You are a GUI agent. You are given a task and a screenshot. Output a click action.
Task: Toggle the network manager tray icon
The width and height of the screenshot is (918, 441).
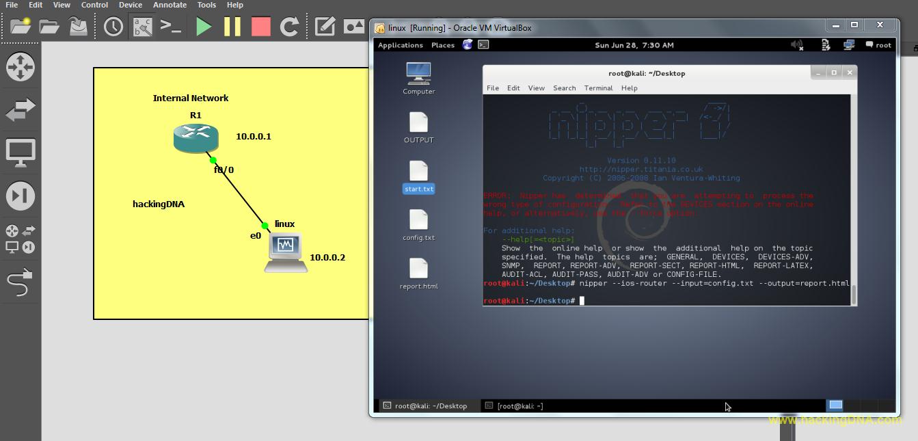click(x=848, y=44)
